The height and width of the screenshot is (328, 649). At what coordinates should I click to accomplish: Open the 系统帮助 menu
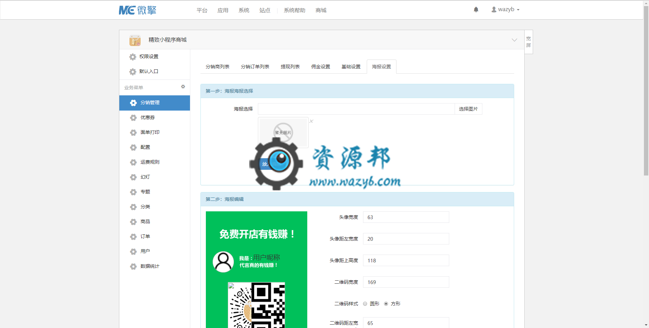(x=294, y=10)
